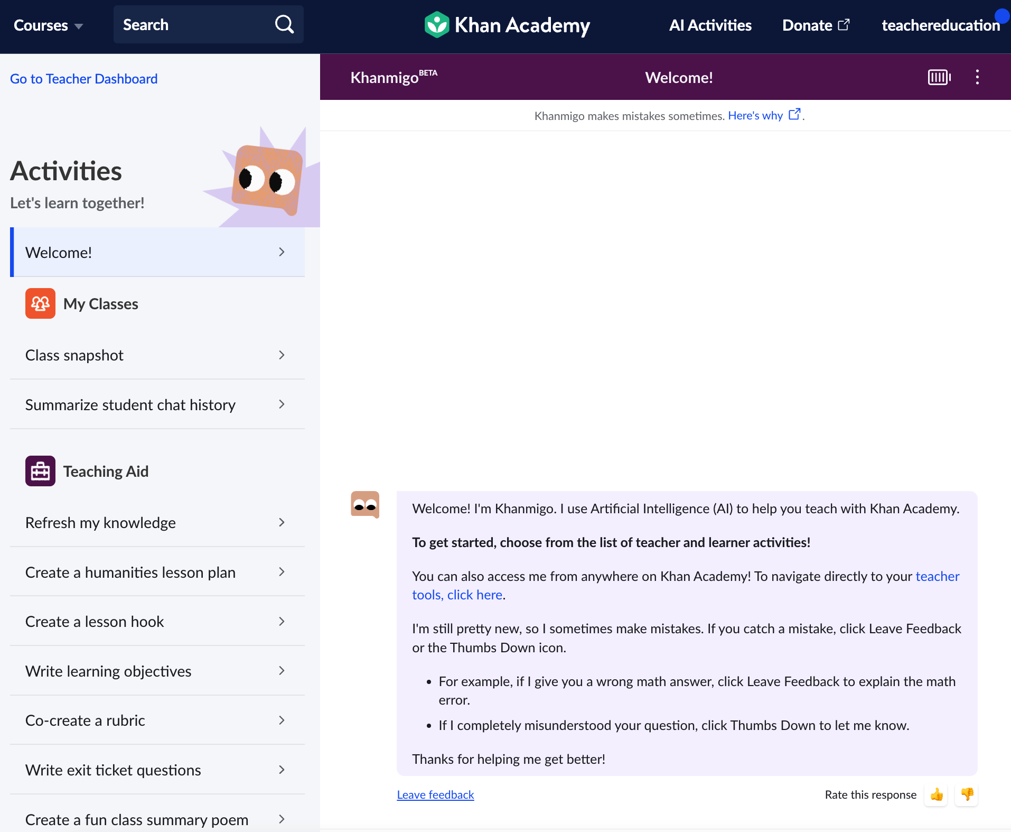Expand Create a humanities lesson plan chevron
This screenshot has width=1011, height=832.
point(282,572)
